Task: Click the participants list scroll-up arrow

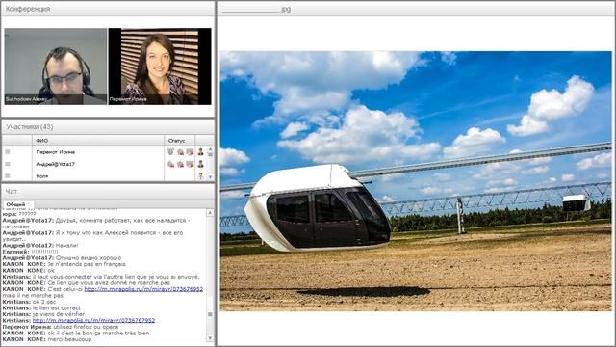Action: pyautogui.click(x=210, y=149)
